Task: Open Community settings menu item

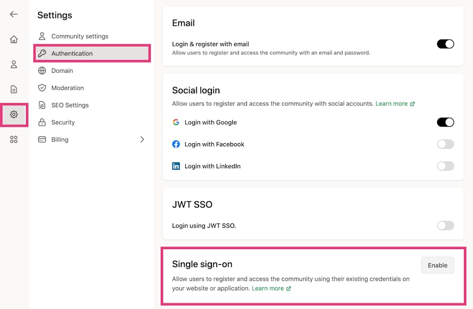Action: point(79,36)
